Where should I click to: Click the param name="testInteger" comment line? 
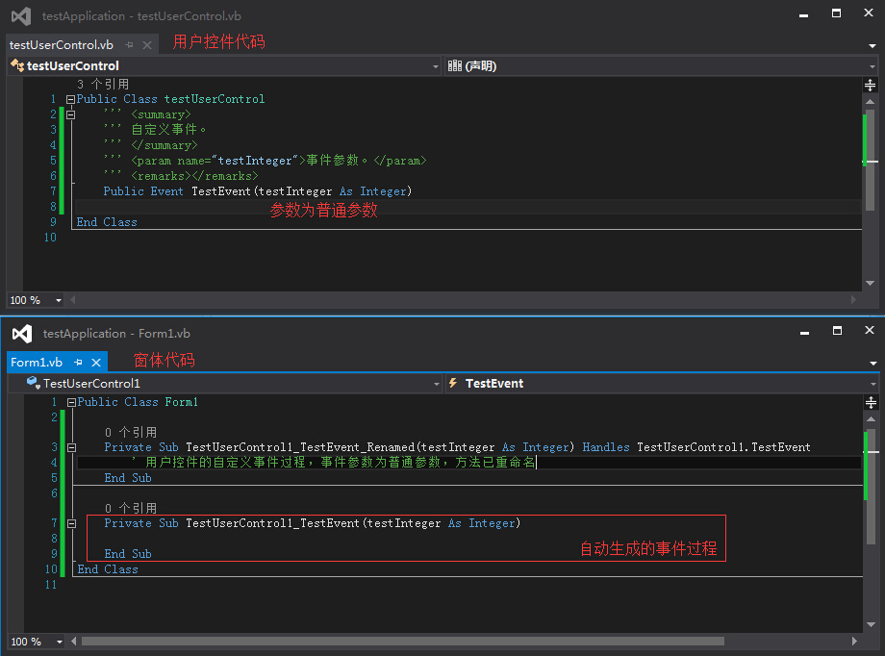coord(265,161)
